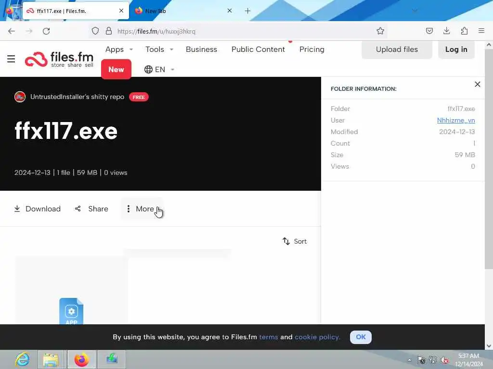The width and height of the screenshot is (493, 369).
Task: Click the address bar URL field
Action: 238,31
